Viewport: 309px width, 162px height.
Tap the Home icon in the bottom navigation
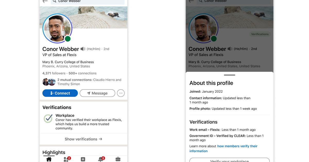click(49, 159)
